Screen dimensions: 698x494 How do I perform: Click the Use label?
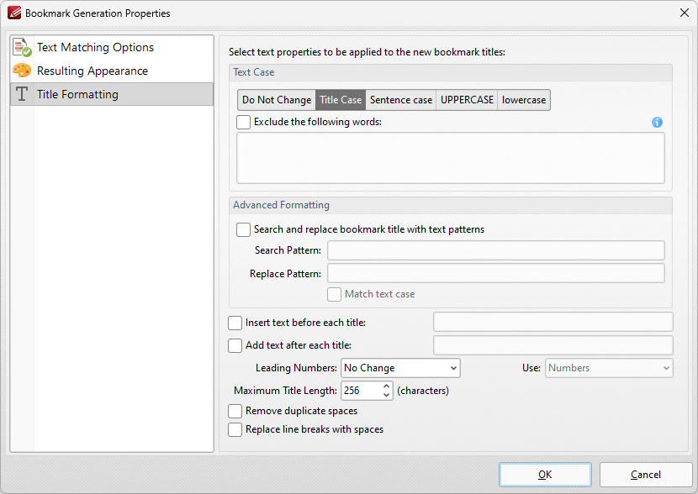[x=531, y=368]
